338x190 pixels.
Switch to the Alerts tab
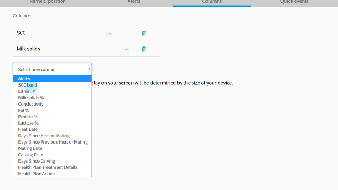(x=134, y=2)
